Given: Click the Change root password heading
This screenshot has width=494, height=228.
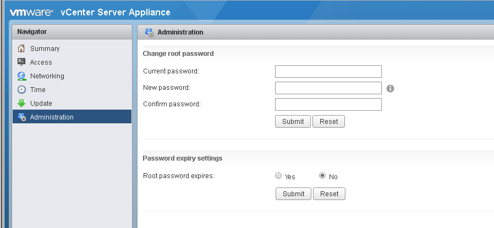Looking at the screenshot, I should [178, 54].
